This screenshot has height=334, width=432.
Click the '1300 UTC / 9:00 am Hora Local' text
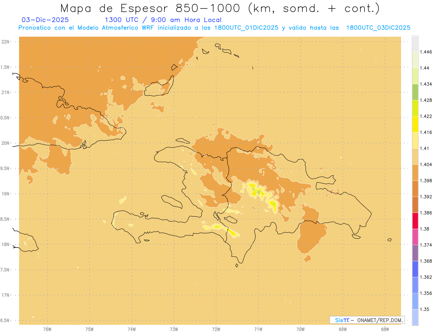(163, 20)
